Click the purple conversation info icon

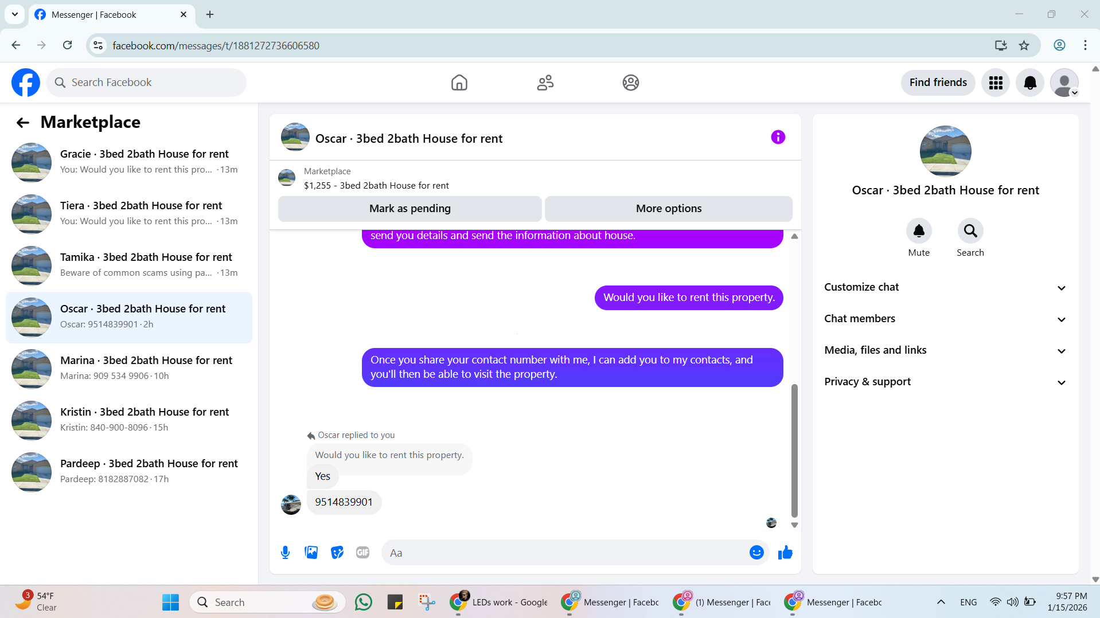tap(778, 137)
